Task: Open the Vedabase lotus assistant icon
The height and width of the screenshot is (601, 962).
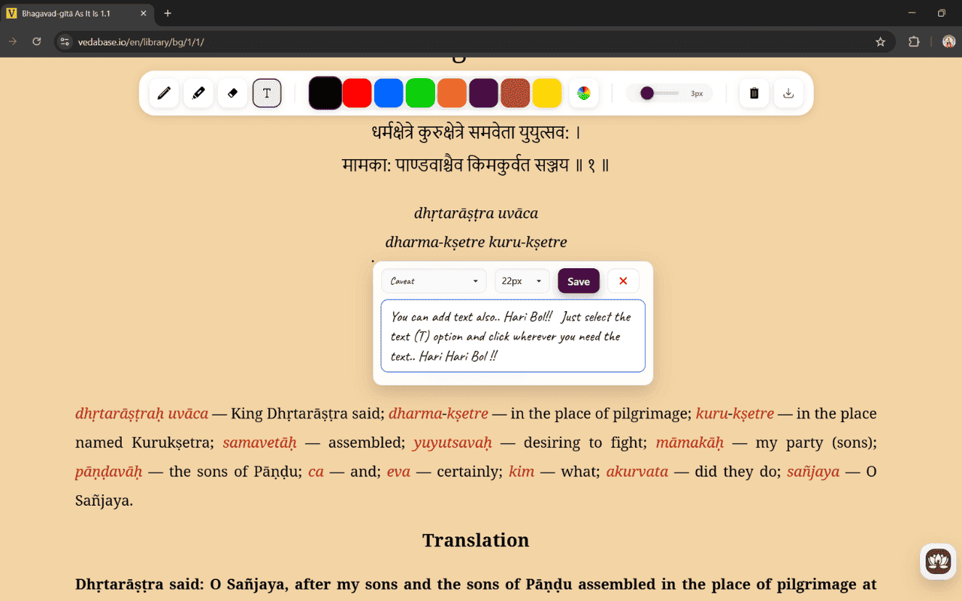Action: tap(937, 561)
